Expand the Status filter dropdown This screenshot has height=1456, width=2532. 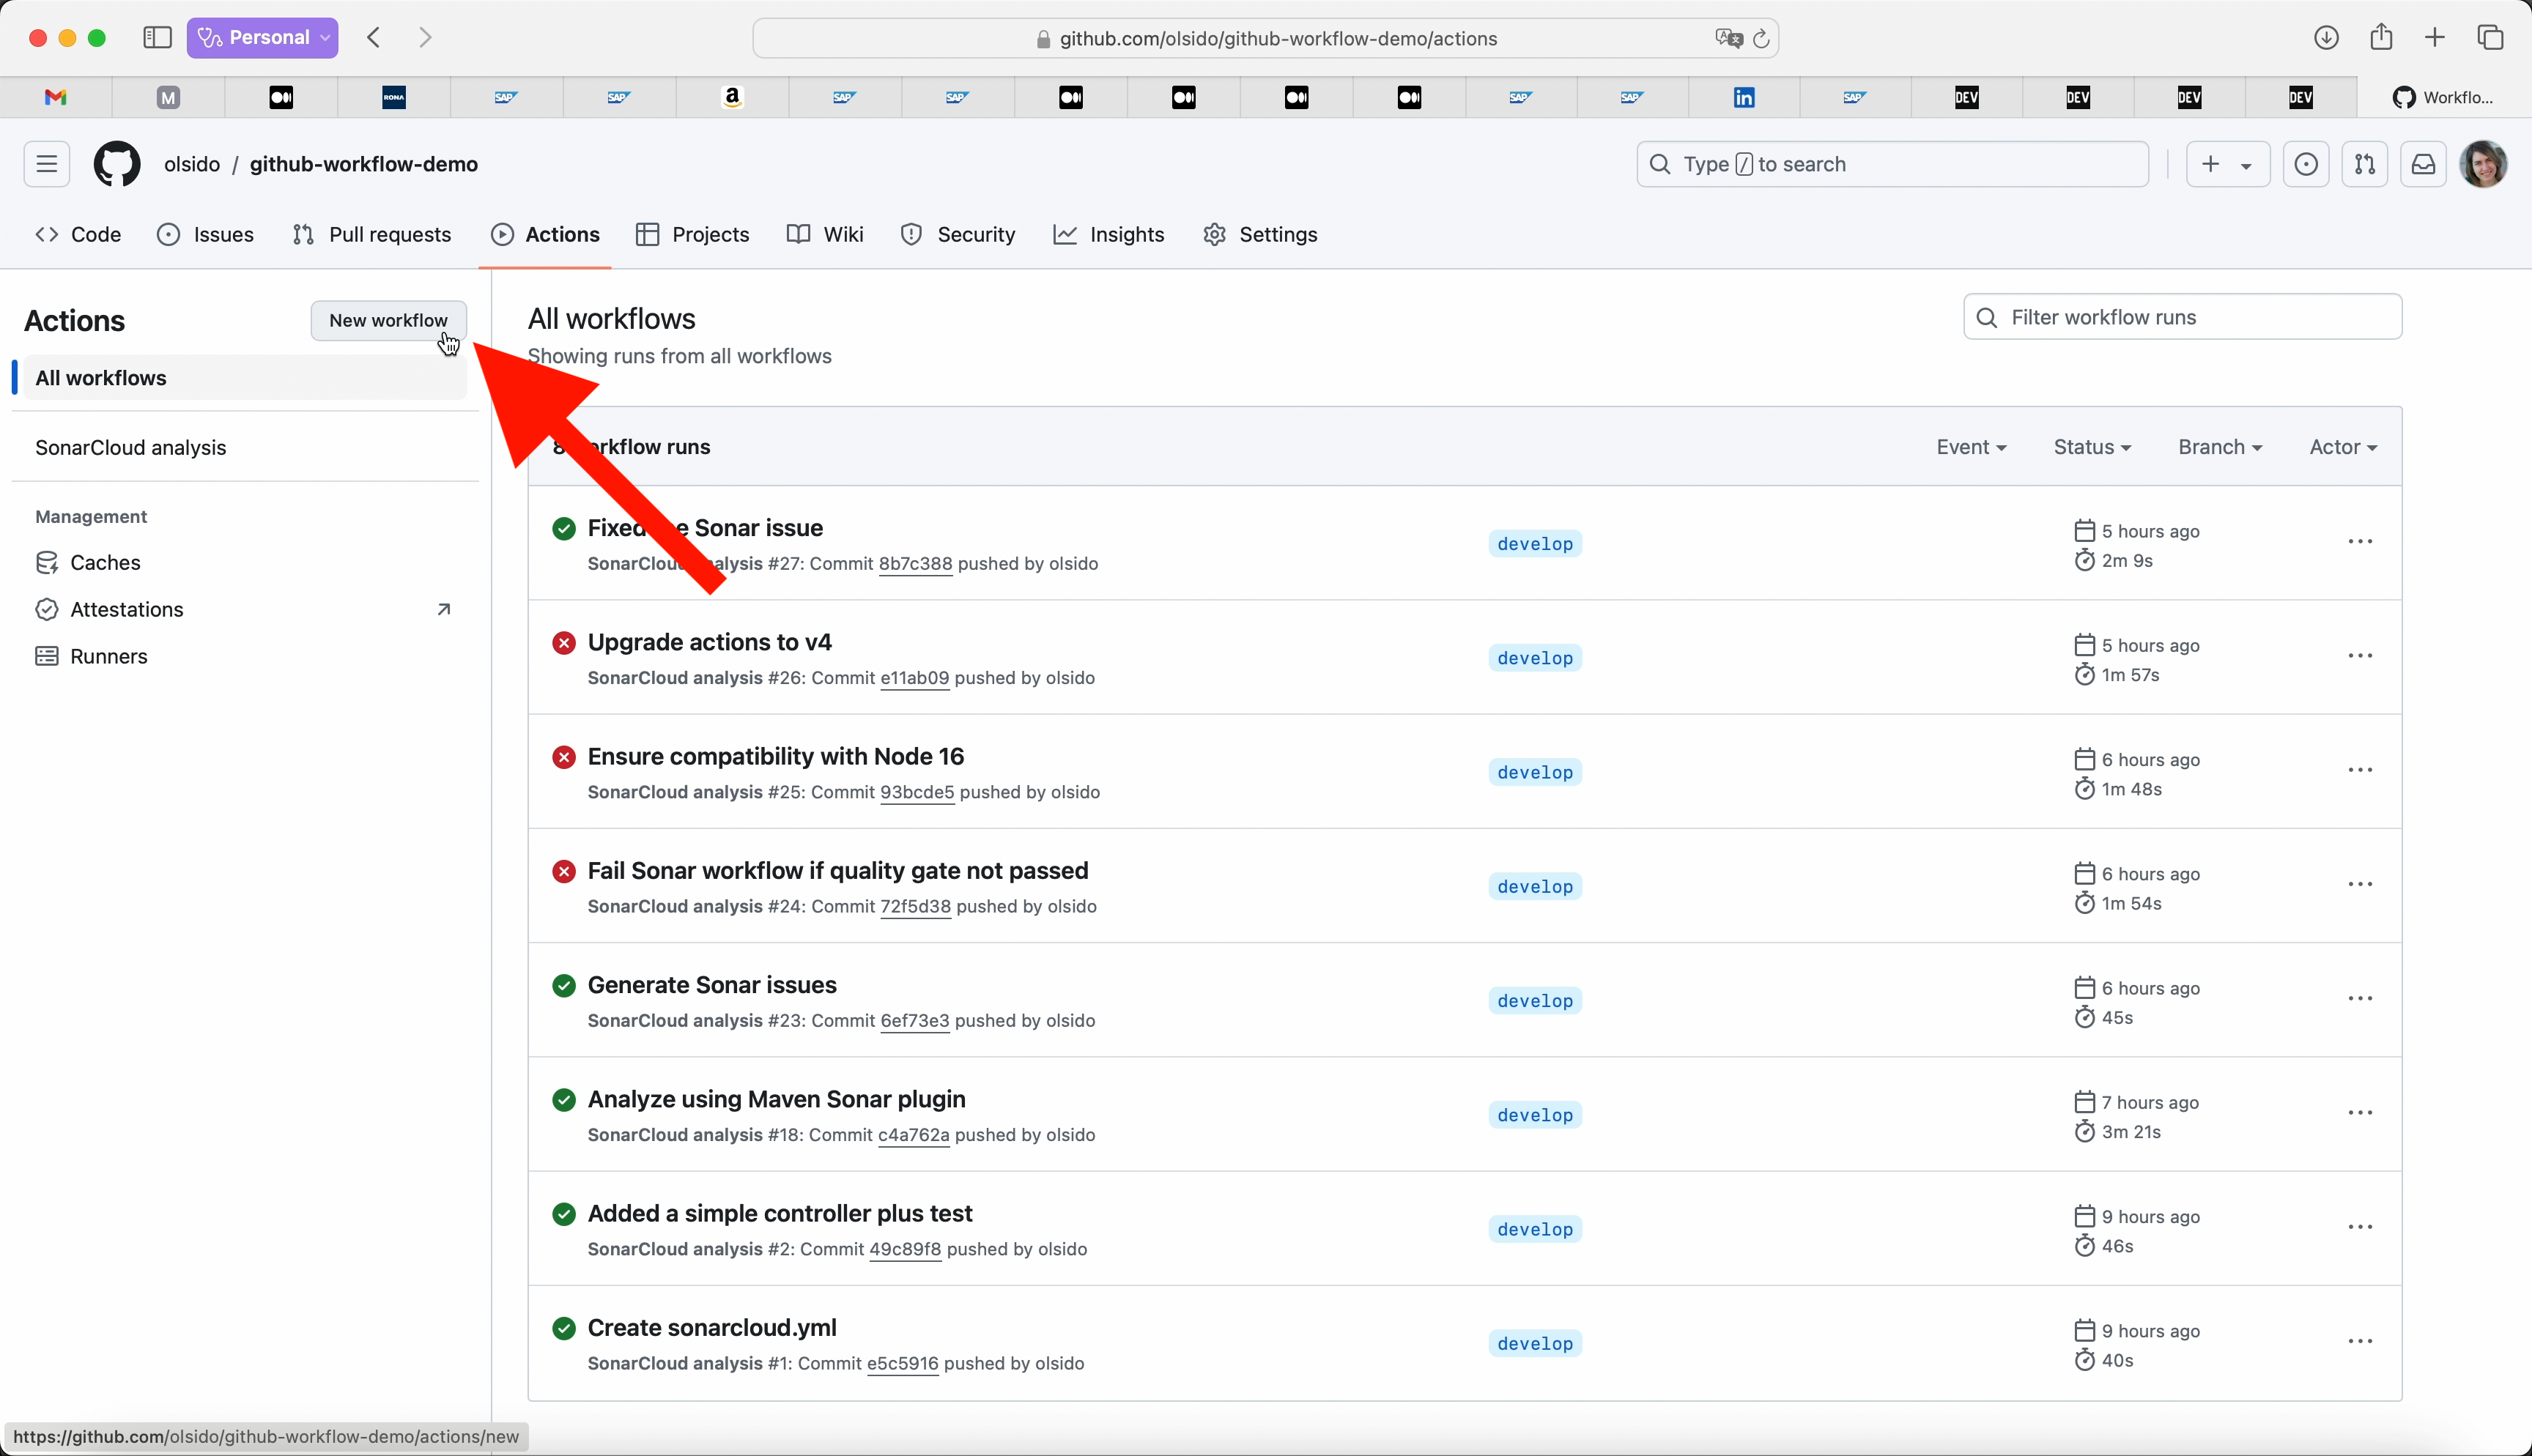click(x=2092, y=447)
